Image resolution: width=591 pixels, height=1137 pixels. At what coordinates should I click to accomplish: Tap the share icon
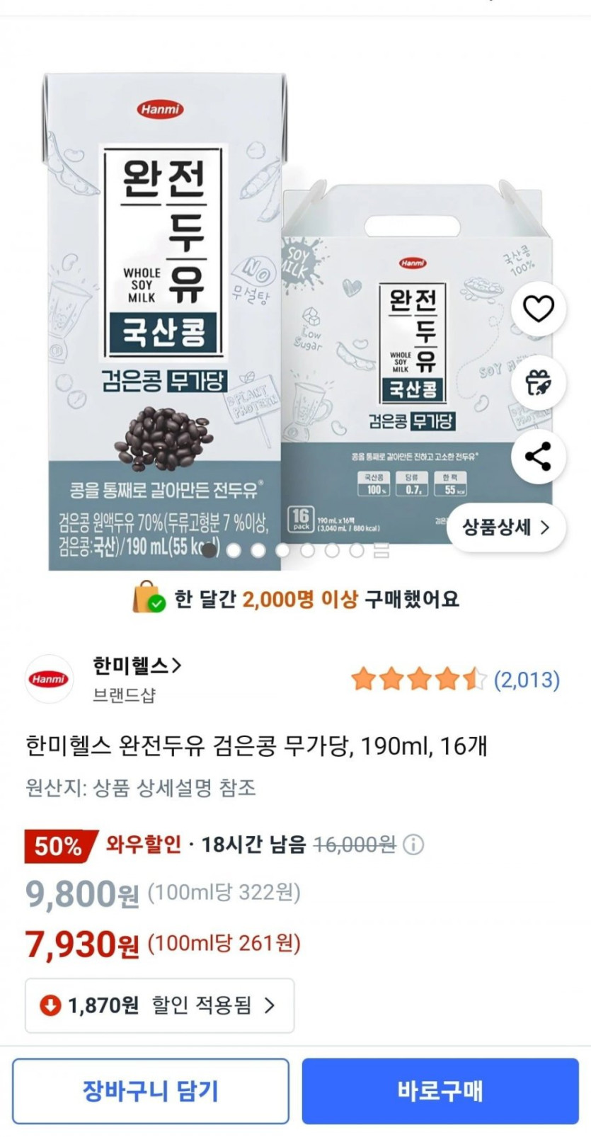point(539,457)
